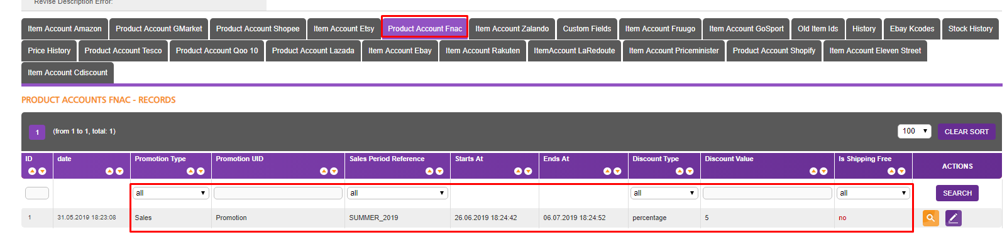Switch to Item Account Amazon tab
The width and height of the screenshot is (1007, 237).
65,29
